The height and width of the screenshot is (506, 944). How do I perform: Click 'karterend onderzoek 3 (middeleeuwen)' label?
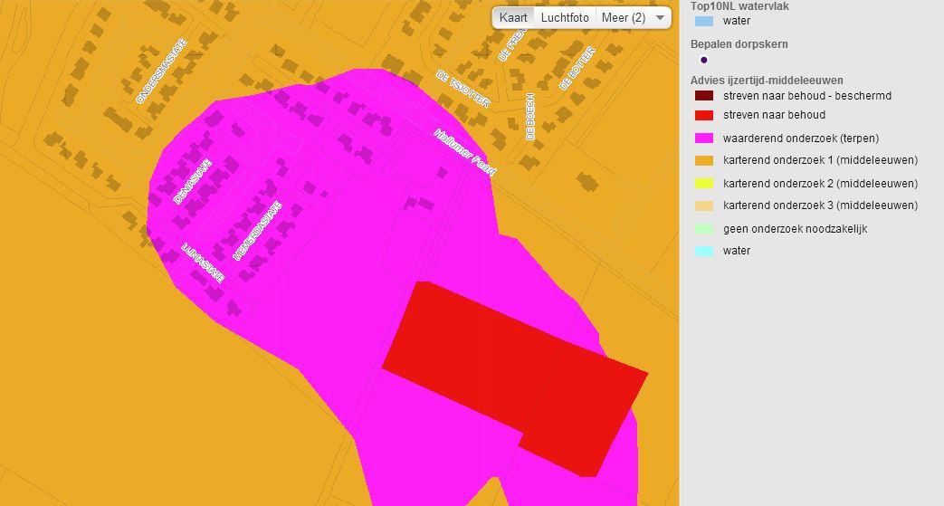[820, 205]
